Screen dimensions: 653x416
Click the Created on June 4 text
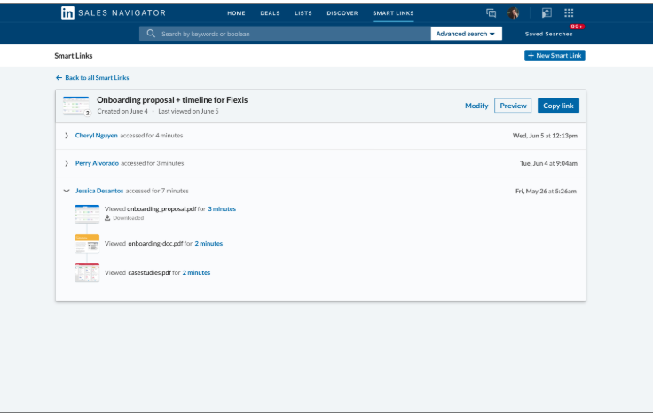[122, 111]
